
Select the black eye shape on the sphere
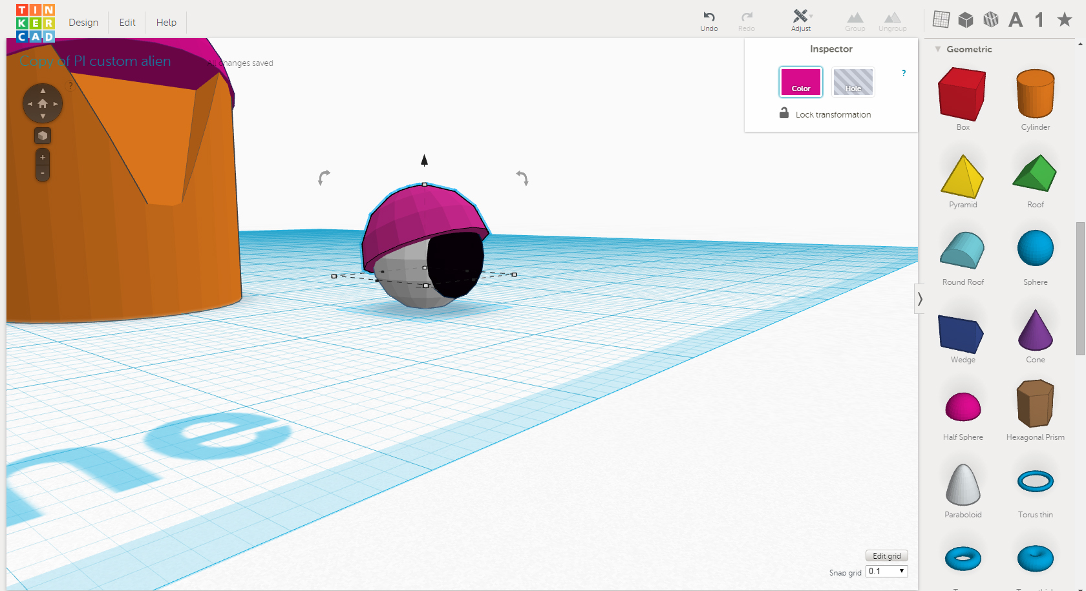[x=455, y=265]
